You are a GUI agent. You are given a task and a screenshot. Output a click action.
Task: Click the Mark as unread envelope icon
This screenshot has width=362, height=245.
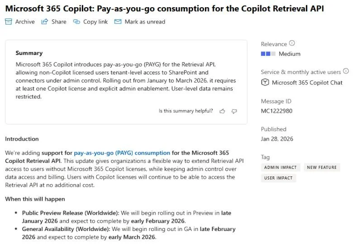tap(118, 22)
